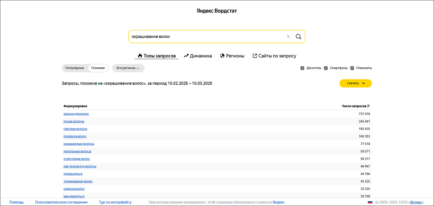This screenshot has width=434, height=206.
Task: Toggle the Планшеты checkbox
Action: click(x=352, y=68)
